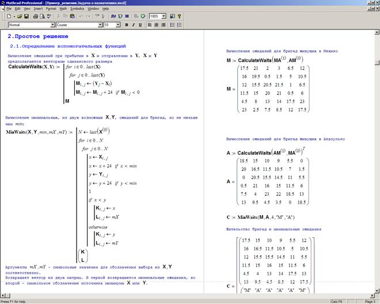Expand the 100% zoom dropdown
This screenshot has width=380, height=304.
[164, 16]
